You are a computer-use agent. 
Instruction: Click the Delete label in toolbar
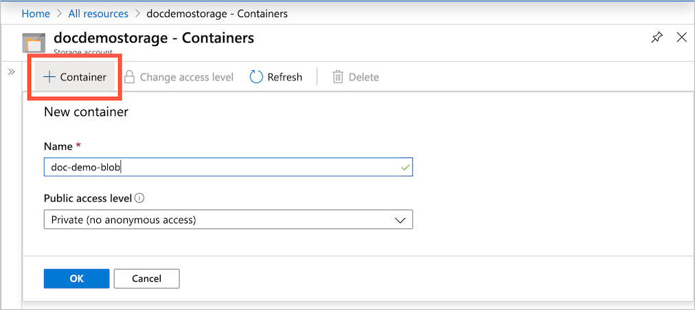click(364, 77)
